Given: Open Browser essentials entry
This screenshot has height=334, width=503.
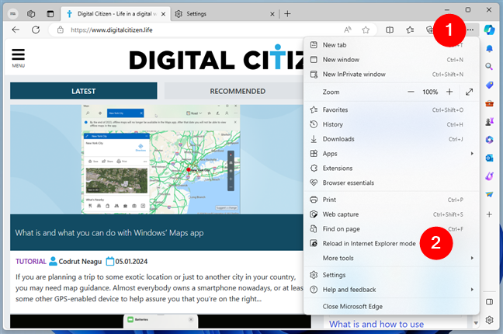Looking at the screenshot, I should coord(391,183).
